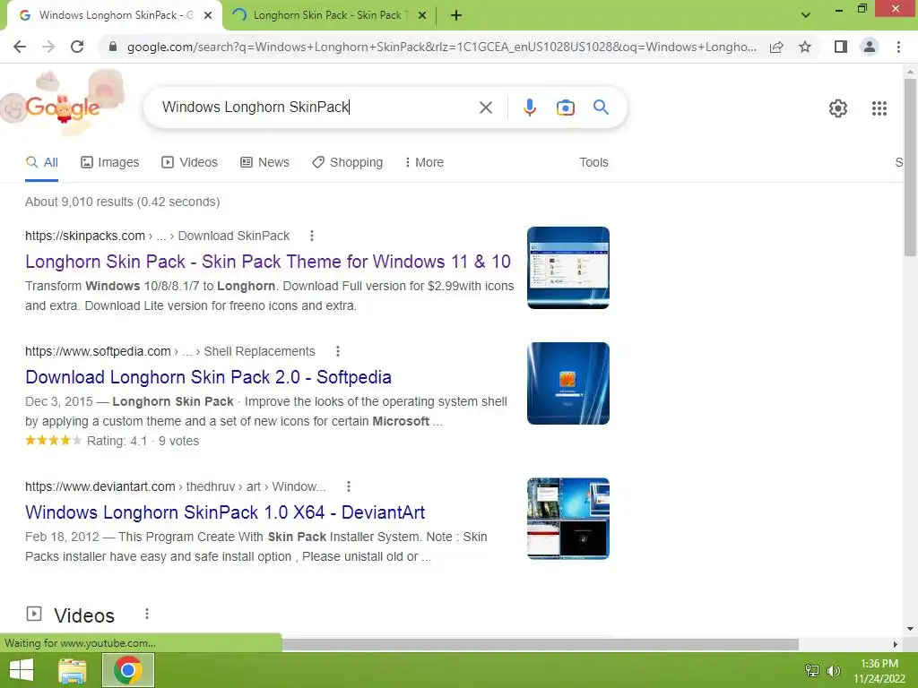
Task: Search by image using the camera icon
Action: [x=565, y=107]
